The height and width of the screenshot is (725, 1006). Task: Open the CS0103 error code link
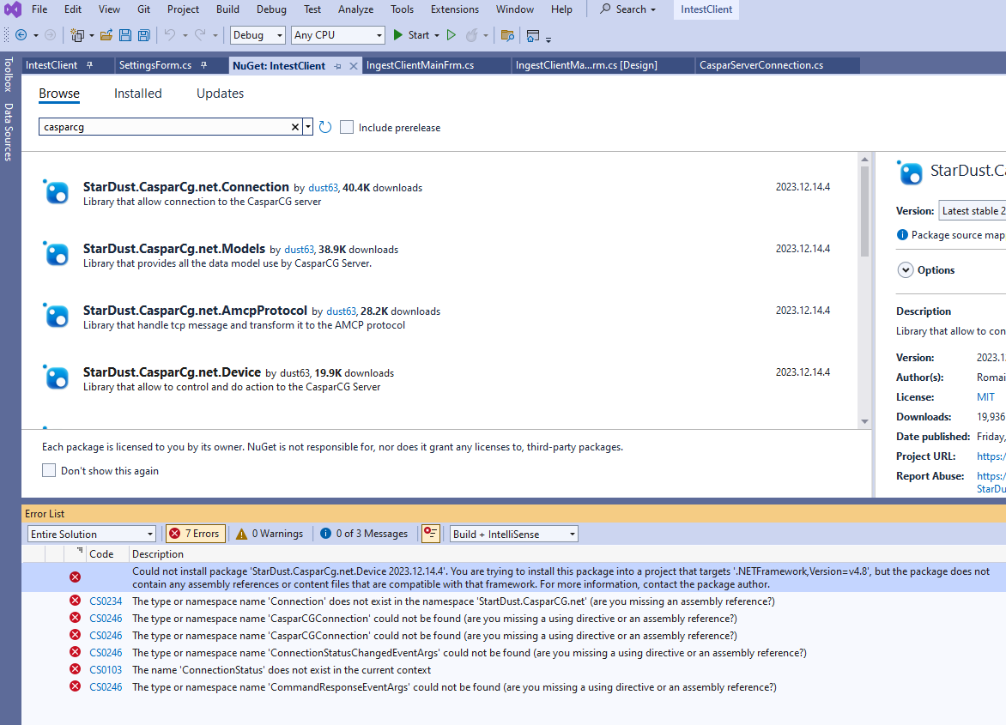coord(106,670)
